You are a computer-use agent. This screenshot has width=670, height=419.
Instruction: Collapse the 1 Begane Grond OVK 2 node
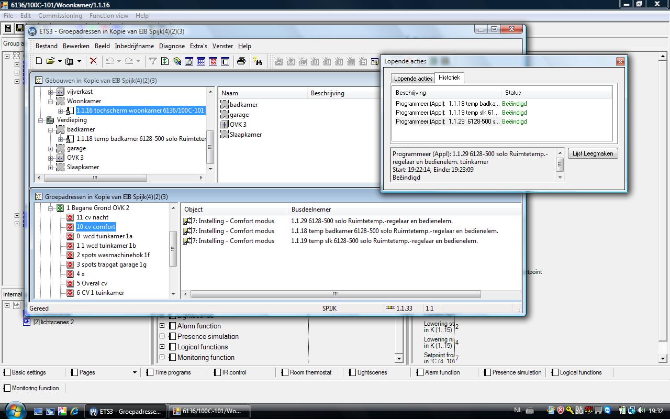(51, 208)
